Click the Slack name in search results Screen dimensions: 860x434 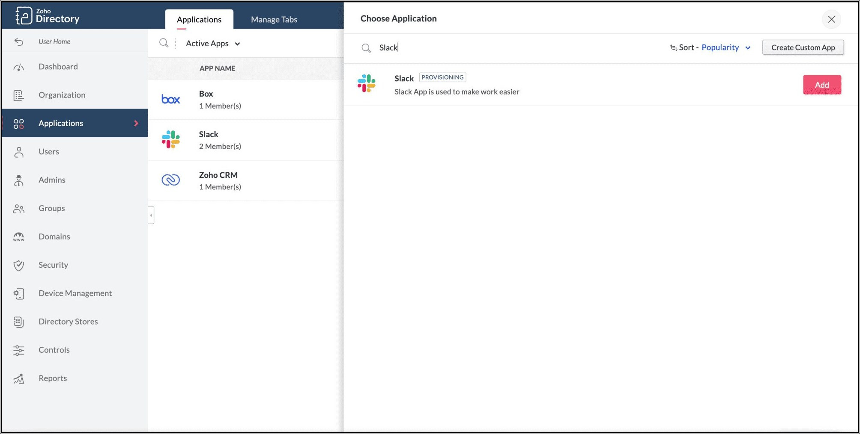404,78
